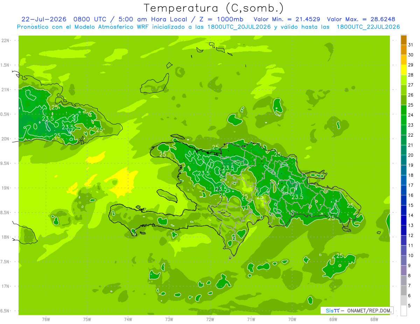Click the "76W" longitude label

pyautogui.click(x=46, y=319)
